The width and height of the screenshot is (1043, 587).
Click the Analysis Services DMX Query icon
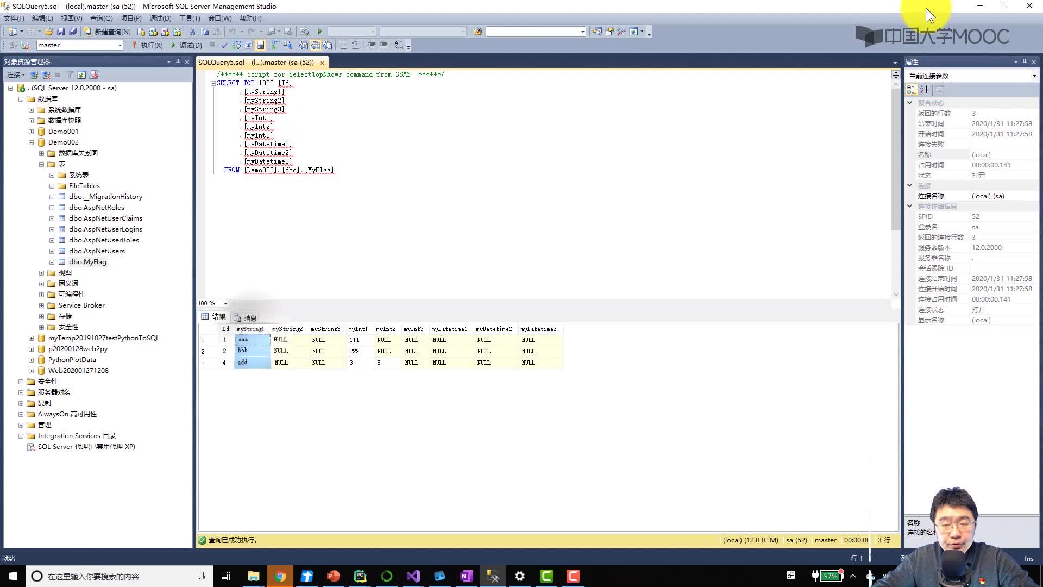pyautogui.click(x=165, y=32)
